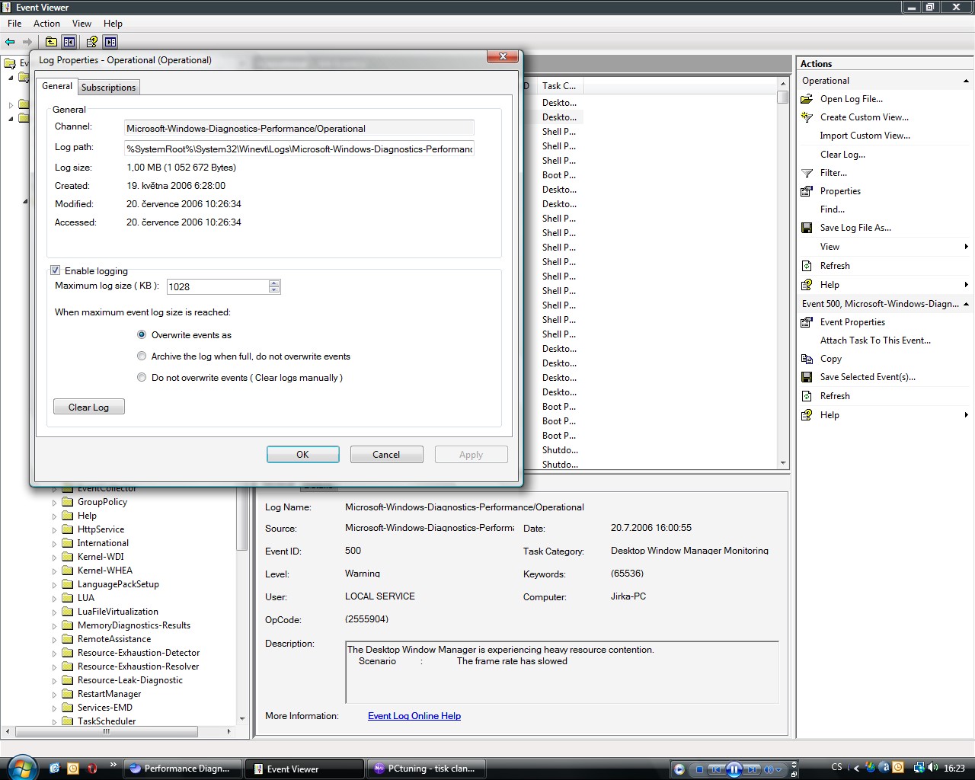975x780 pixels.
Task: Expand the GroupPolicy tree node
Action: [x=55, y=503]
